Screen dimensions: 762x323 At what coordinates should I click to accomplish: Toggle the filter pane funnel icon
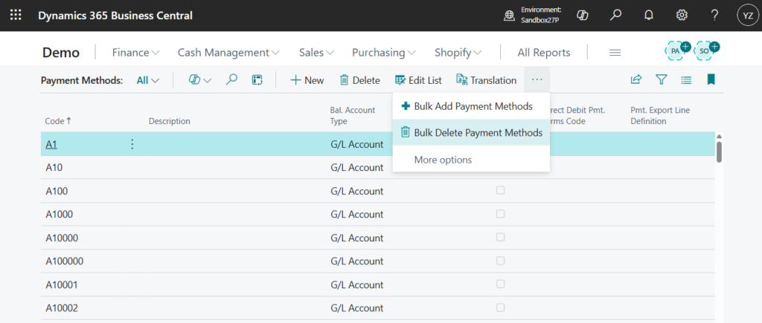pos(661,79)
